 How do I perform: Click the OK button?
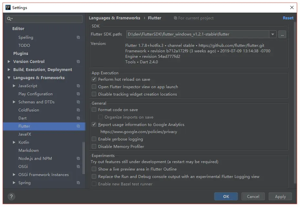click(226, 196)
